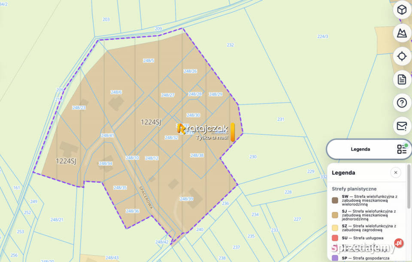Select parcel 248/30 on the map
The image size is (412, 262).
[193, 115]
